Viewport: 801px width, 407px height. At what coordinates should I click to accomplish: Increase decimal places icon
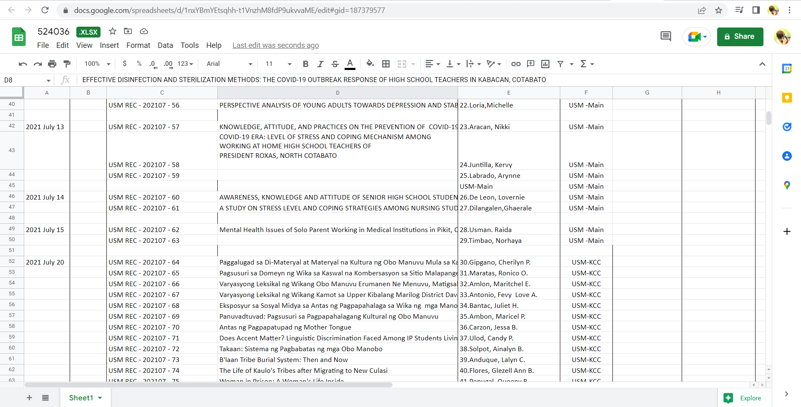pyautogui.click(x=168, y=64)
